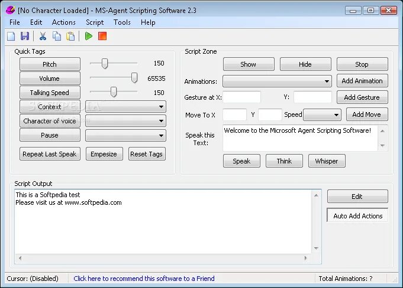This screenshot has height=288, width=403.
Task: Open the Actions menu
Action: click(64, 22)
